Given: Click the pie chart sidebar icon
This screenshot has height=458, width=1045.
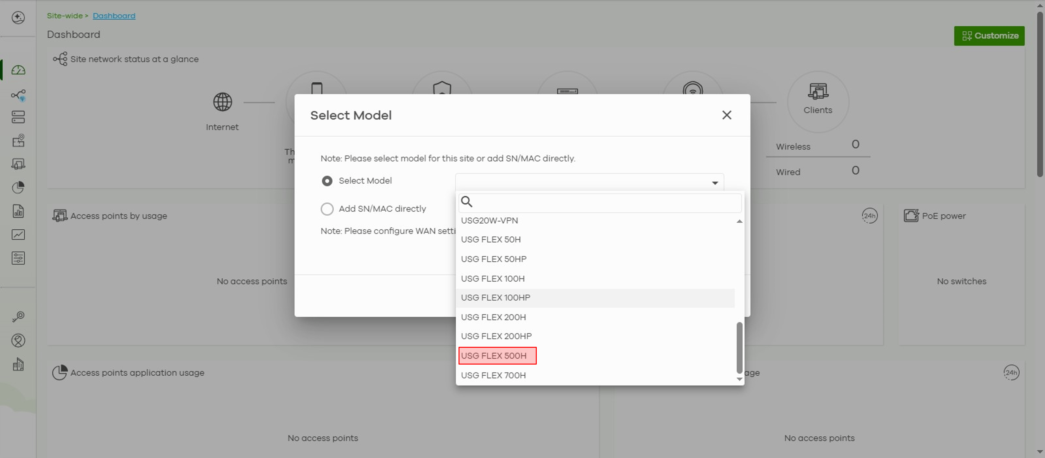Looking at the screenshot, I should point(18,187).
